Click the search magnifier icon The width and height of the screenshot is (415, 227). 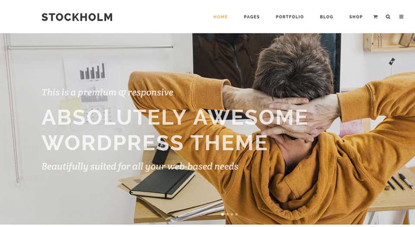[388, 17]
